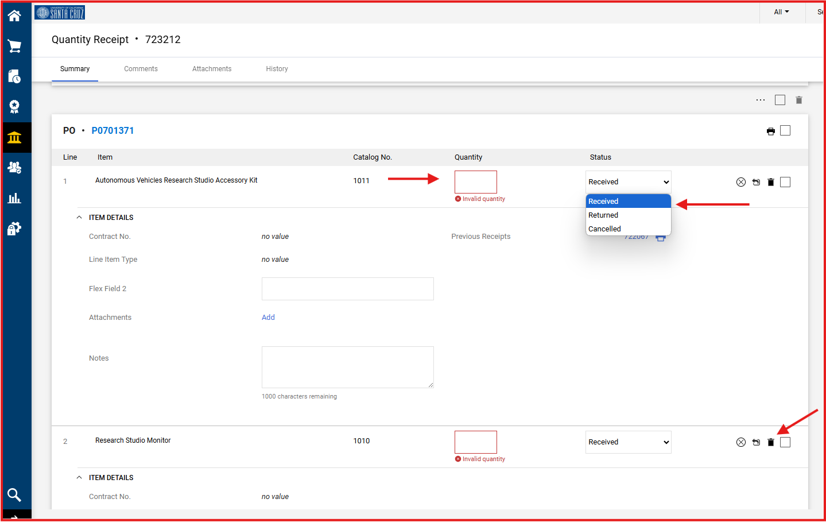
Task: Delete line 1 using its trash icon
Action: click(x=771, y=182)
